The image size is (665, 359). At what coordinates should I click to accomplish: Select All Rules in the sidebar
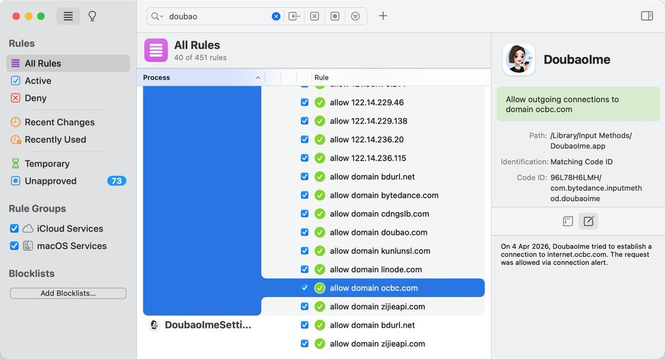point(68,63)
